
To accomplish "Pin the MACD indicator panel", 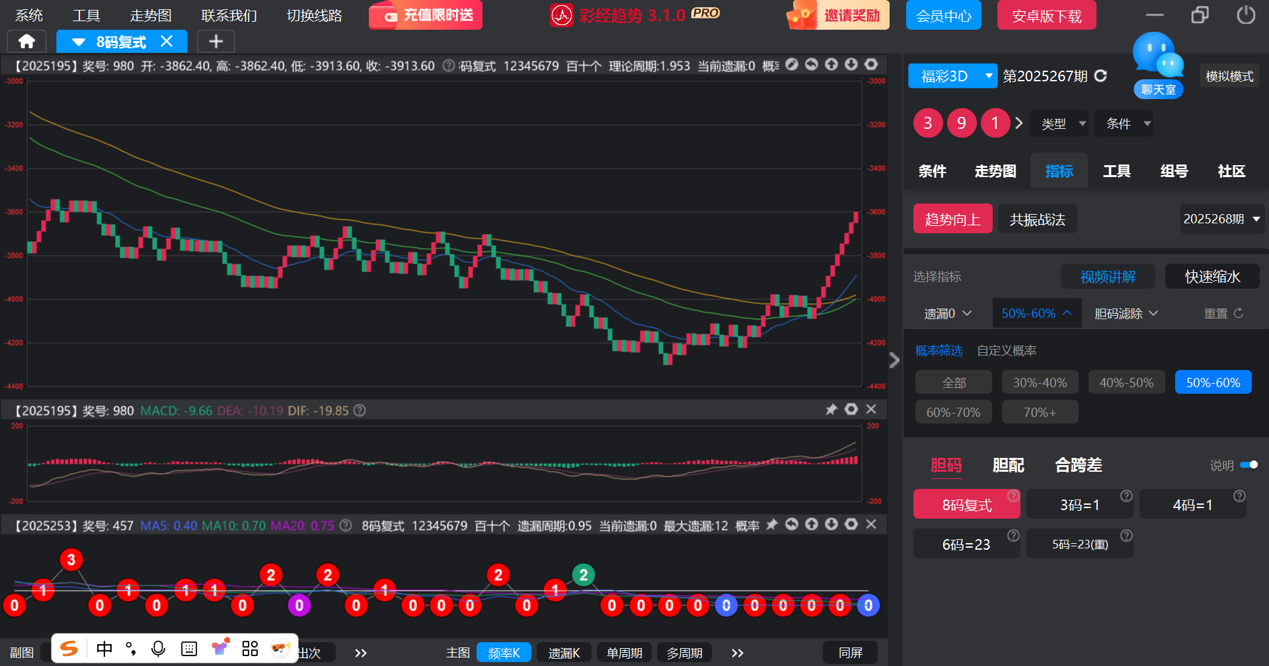I will pyautogui.click(x=831, y=410).
